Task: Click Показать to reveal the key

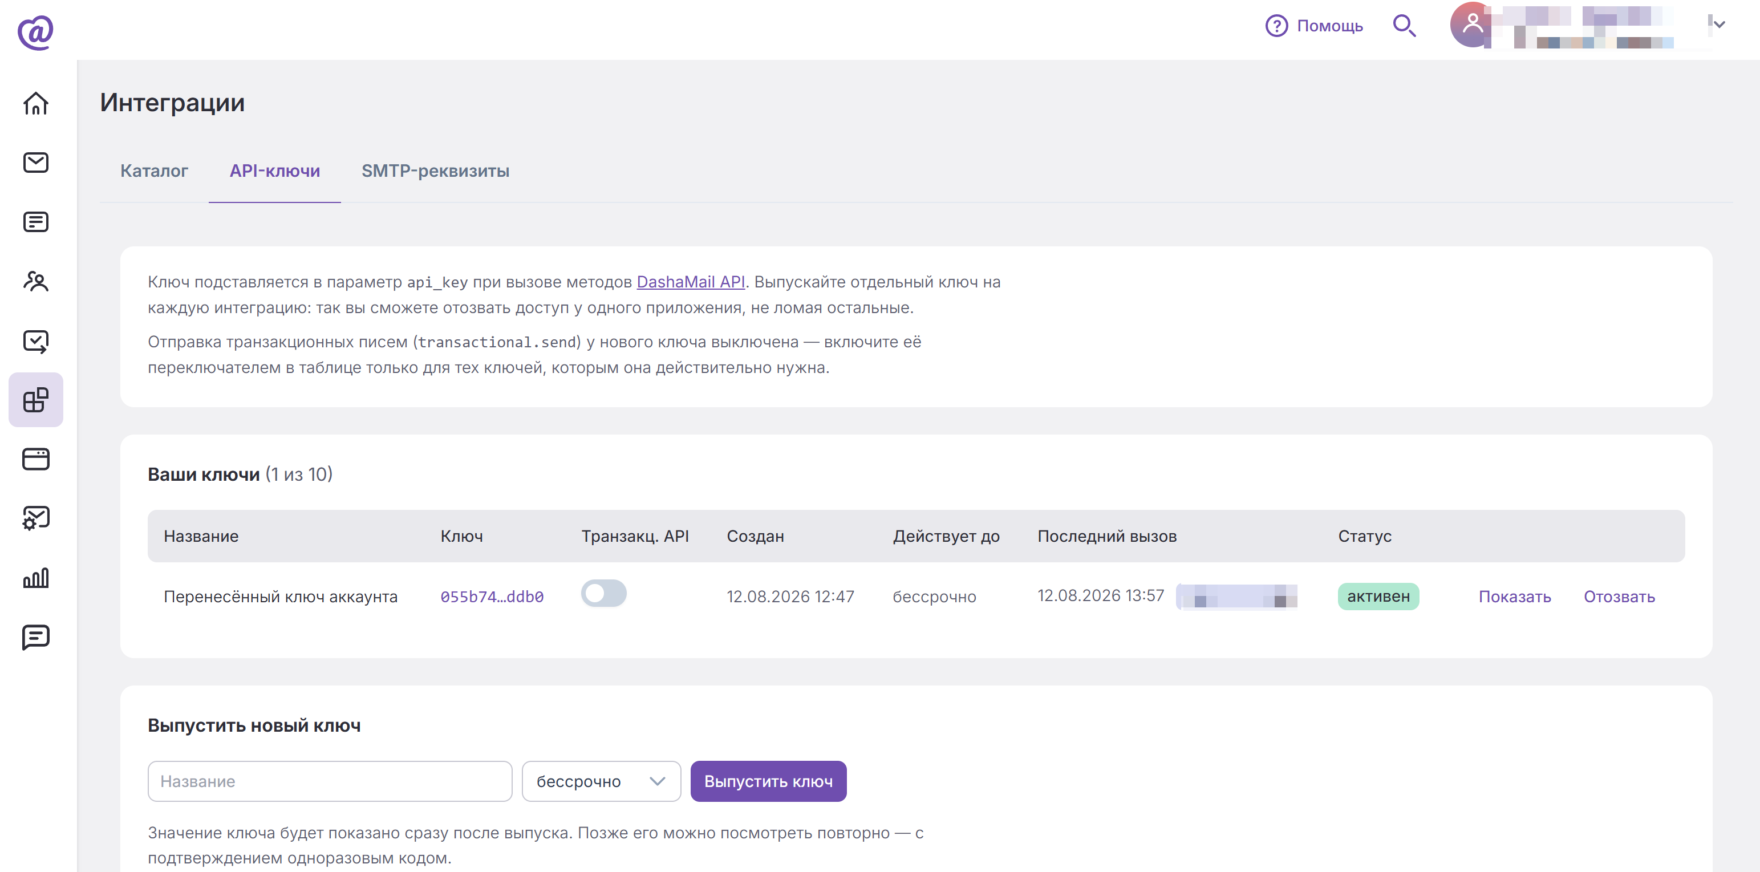Action: [1515, 597]
